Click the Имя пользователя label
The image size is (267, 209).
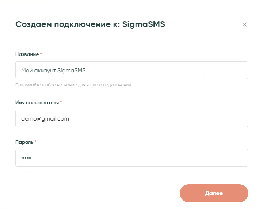pos(37,103)
